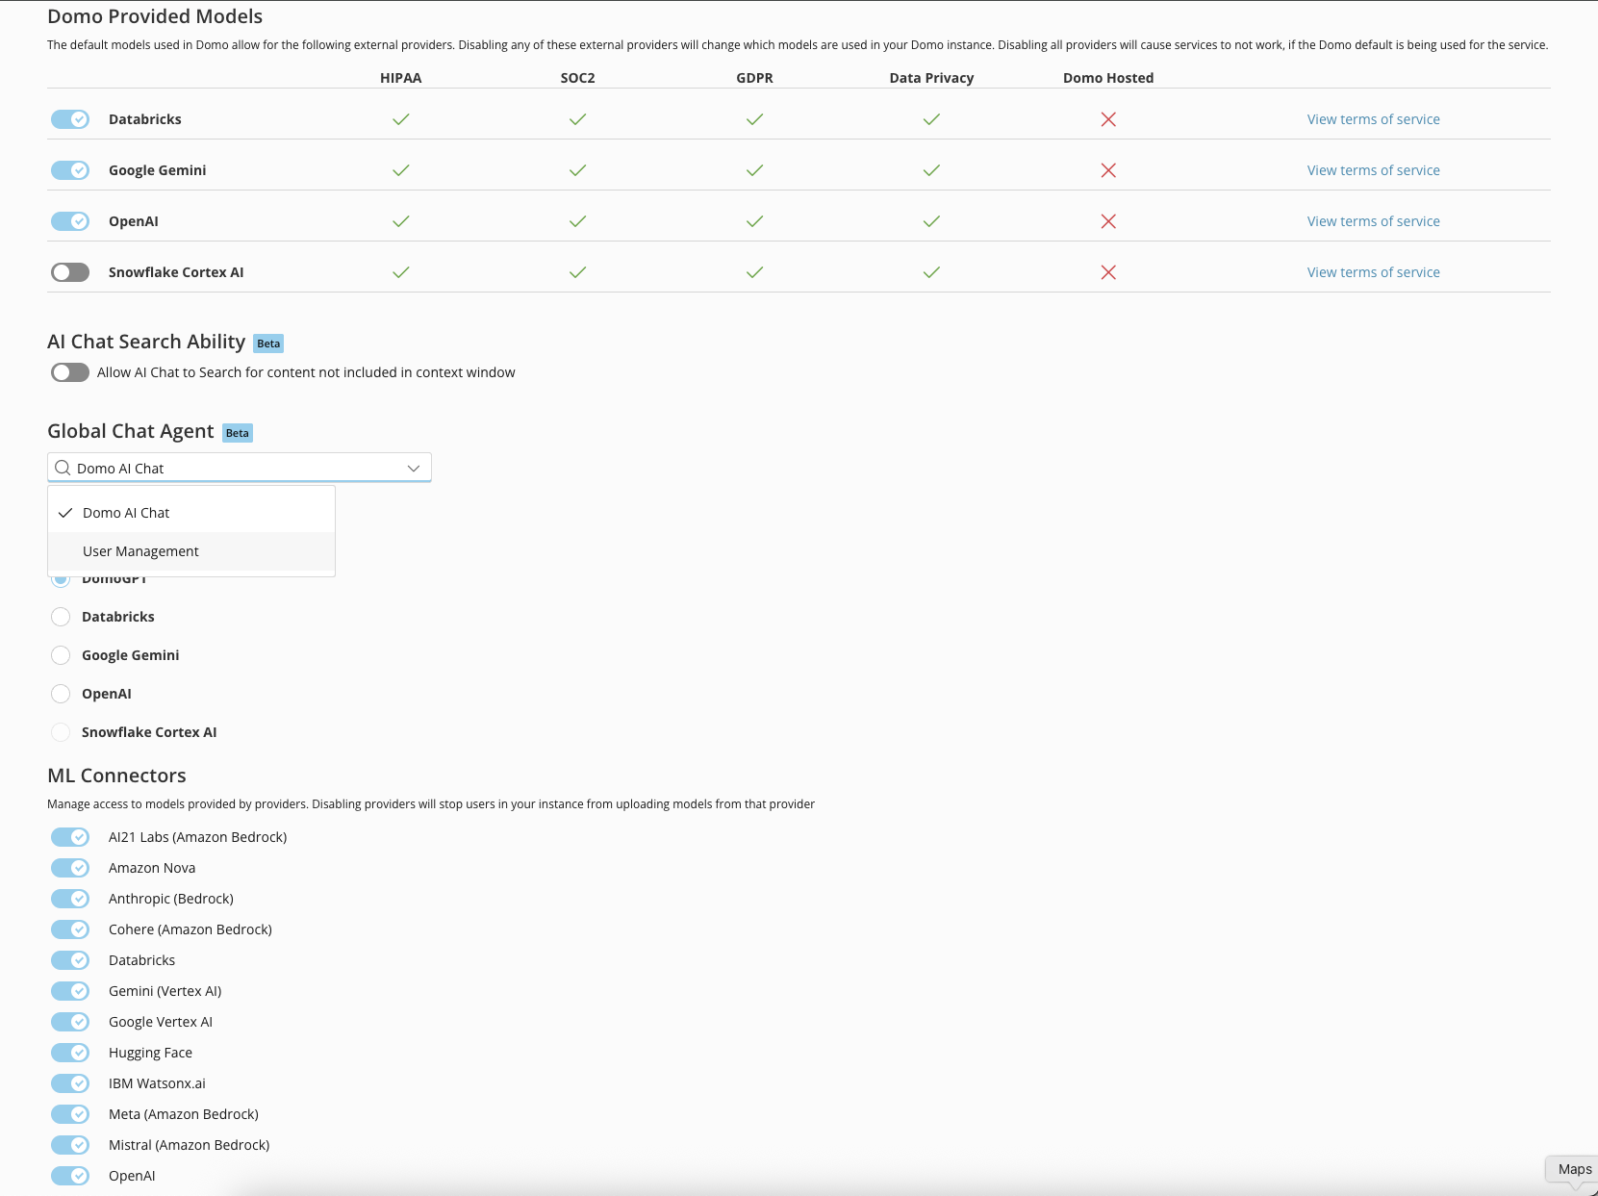Click Databricks GDPR checkmark
The image size is (1598, 1196).
pos(755,119)
